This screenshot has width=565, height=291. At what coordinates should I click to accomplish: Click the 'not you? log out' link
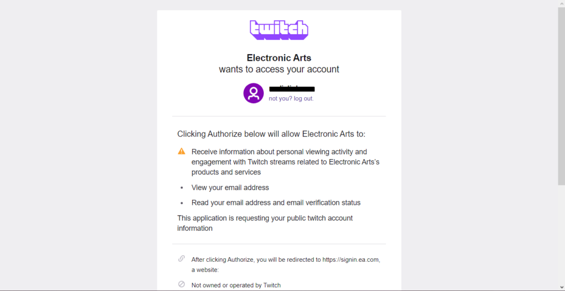pos(291,98)
